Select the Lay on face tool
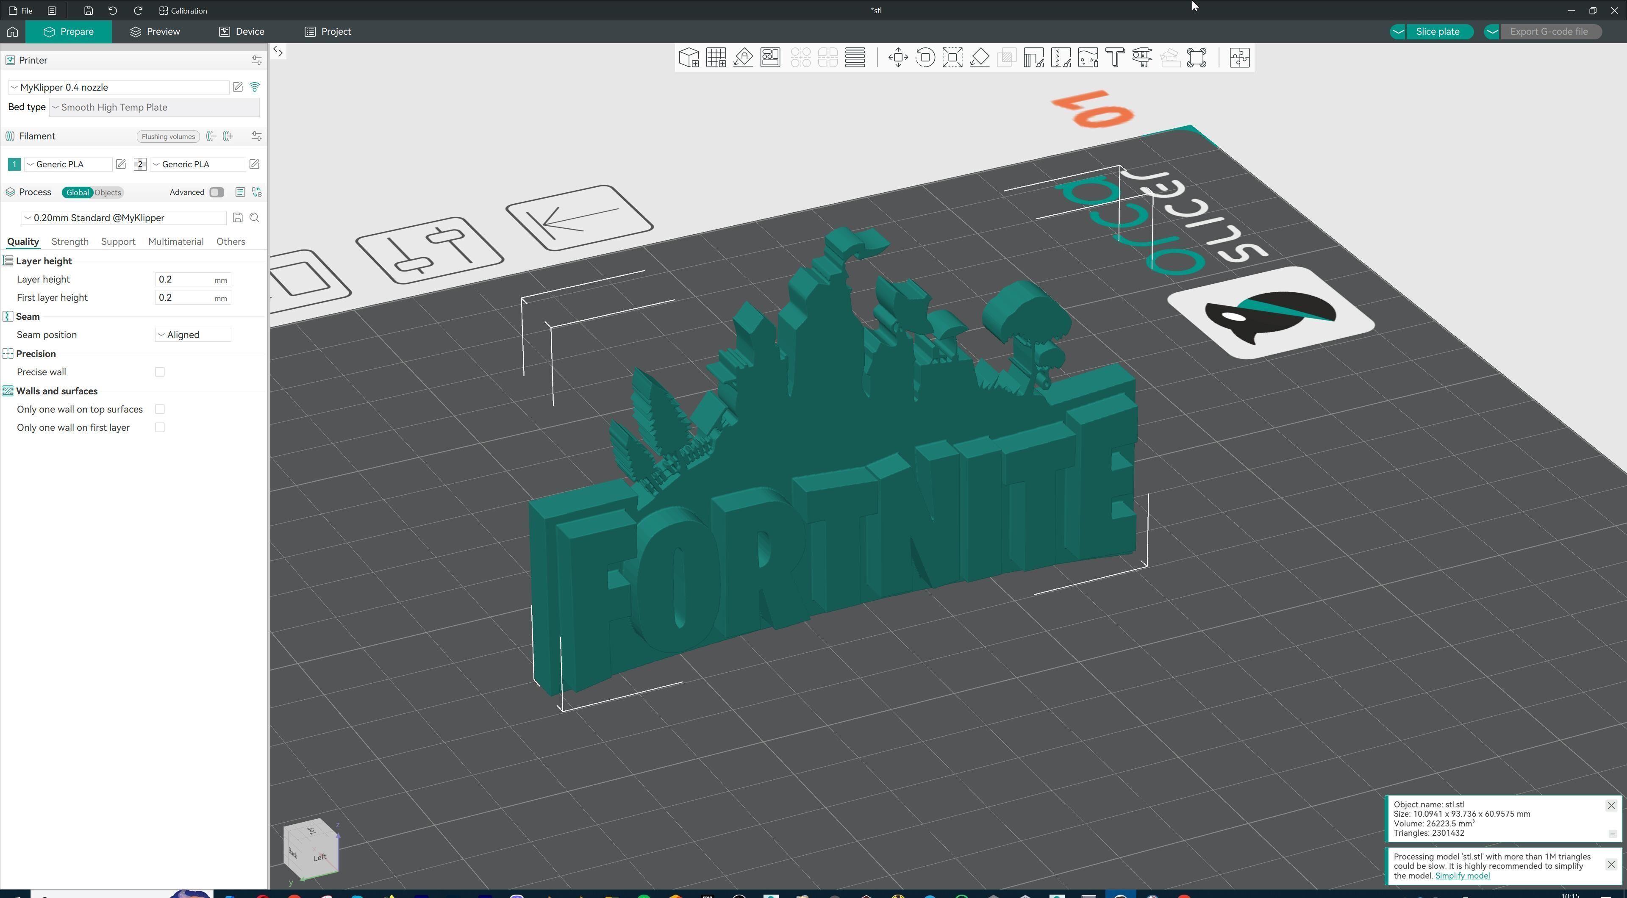The width and height of the screenshot is (1627, 898). coord(980,58)
